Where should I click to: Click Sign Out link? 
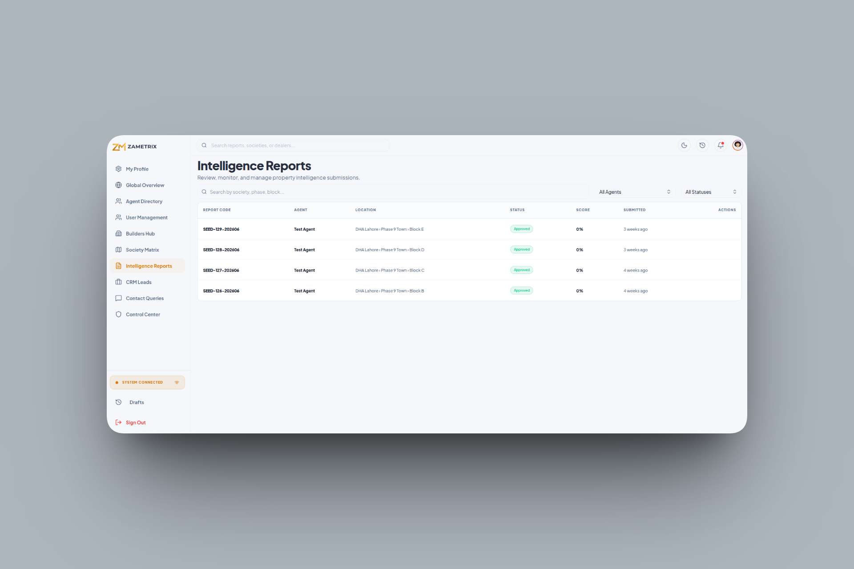[x=147, y=422]
